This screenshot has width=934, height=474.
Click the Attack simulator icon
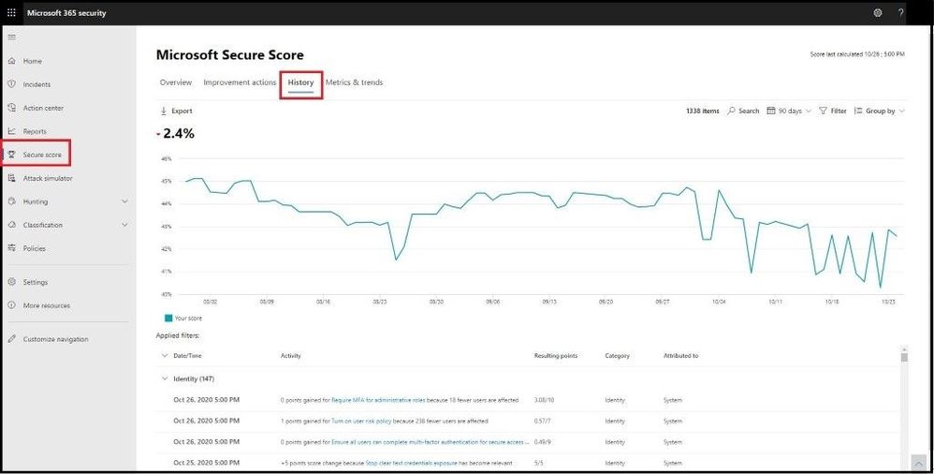[x=12, y=178]
